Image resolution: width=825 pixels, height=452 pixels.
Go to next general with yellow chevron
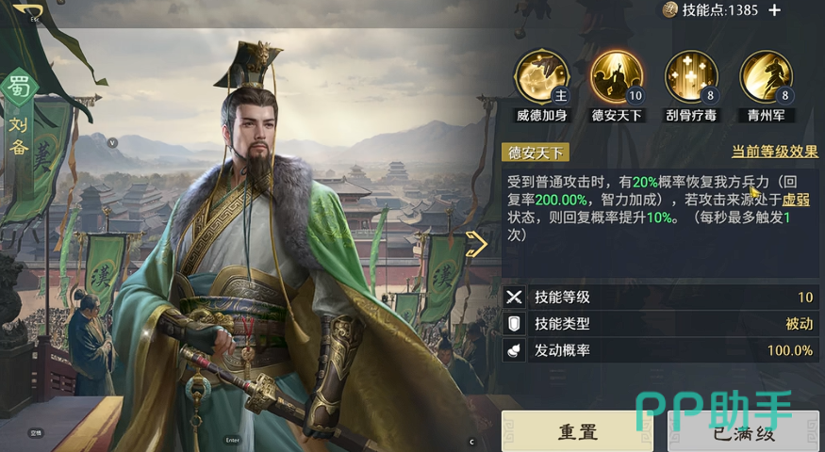[x=477, y=244]
